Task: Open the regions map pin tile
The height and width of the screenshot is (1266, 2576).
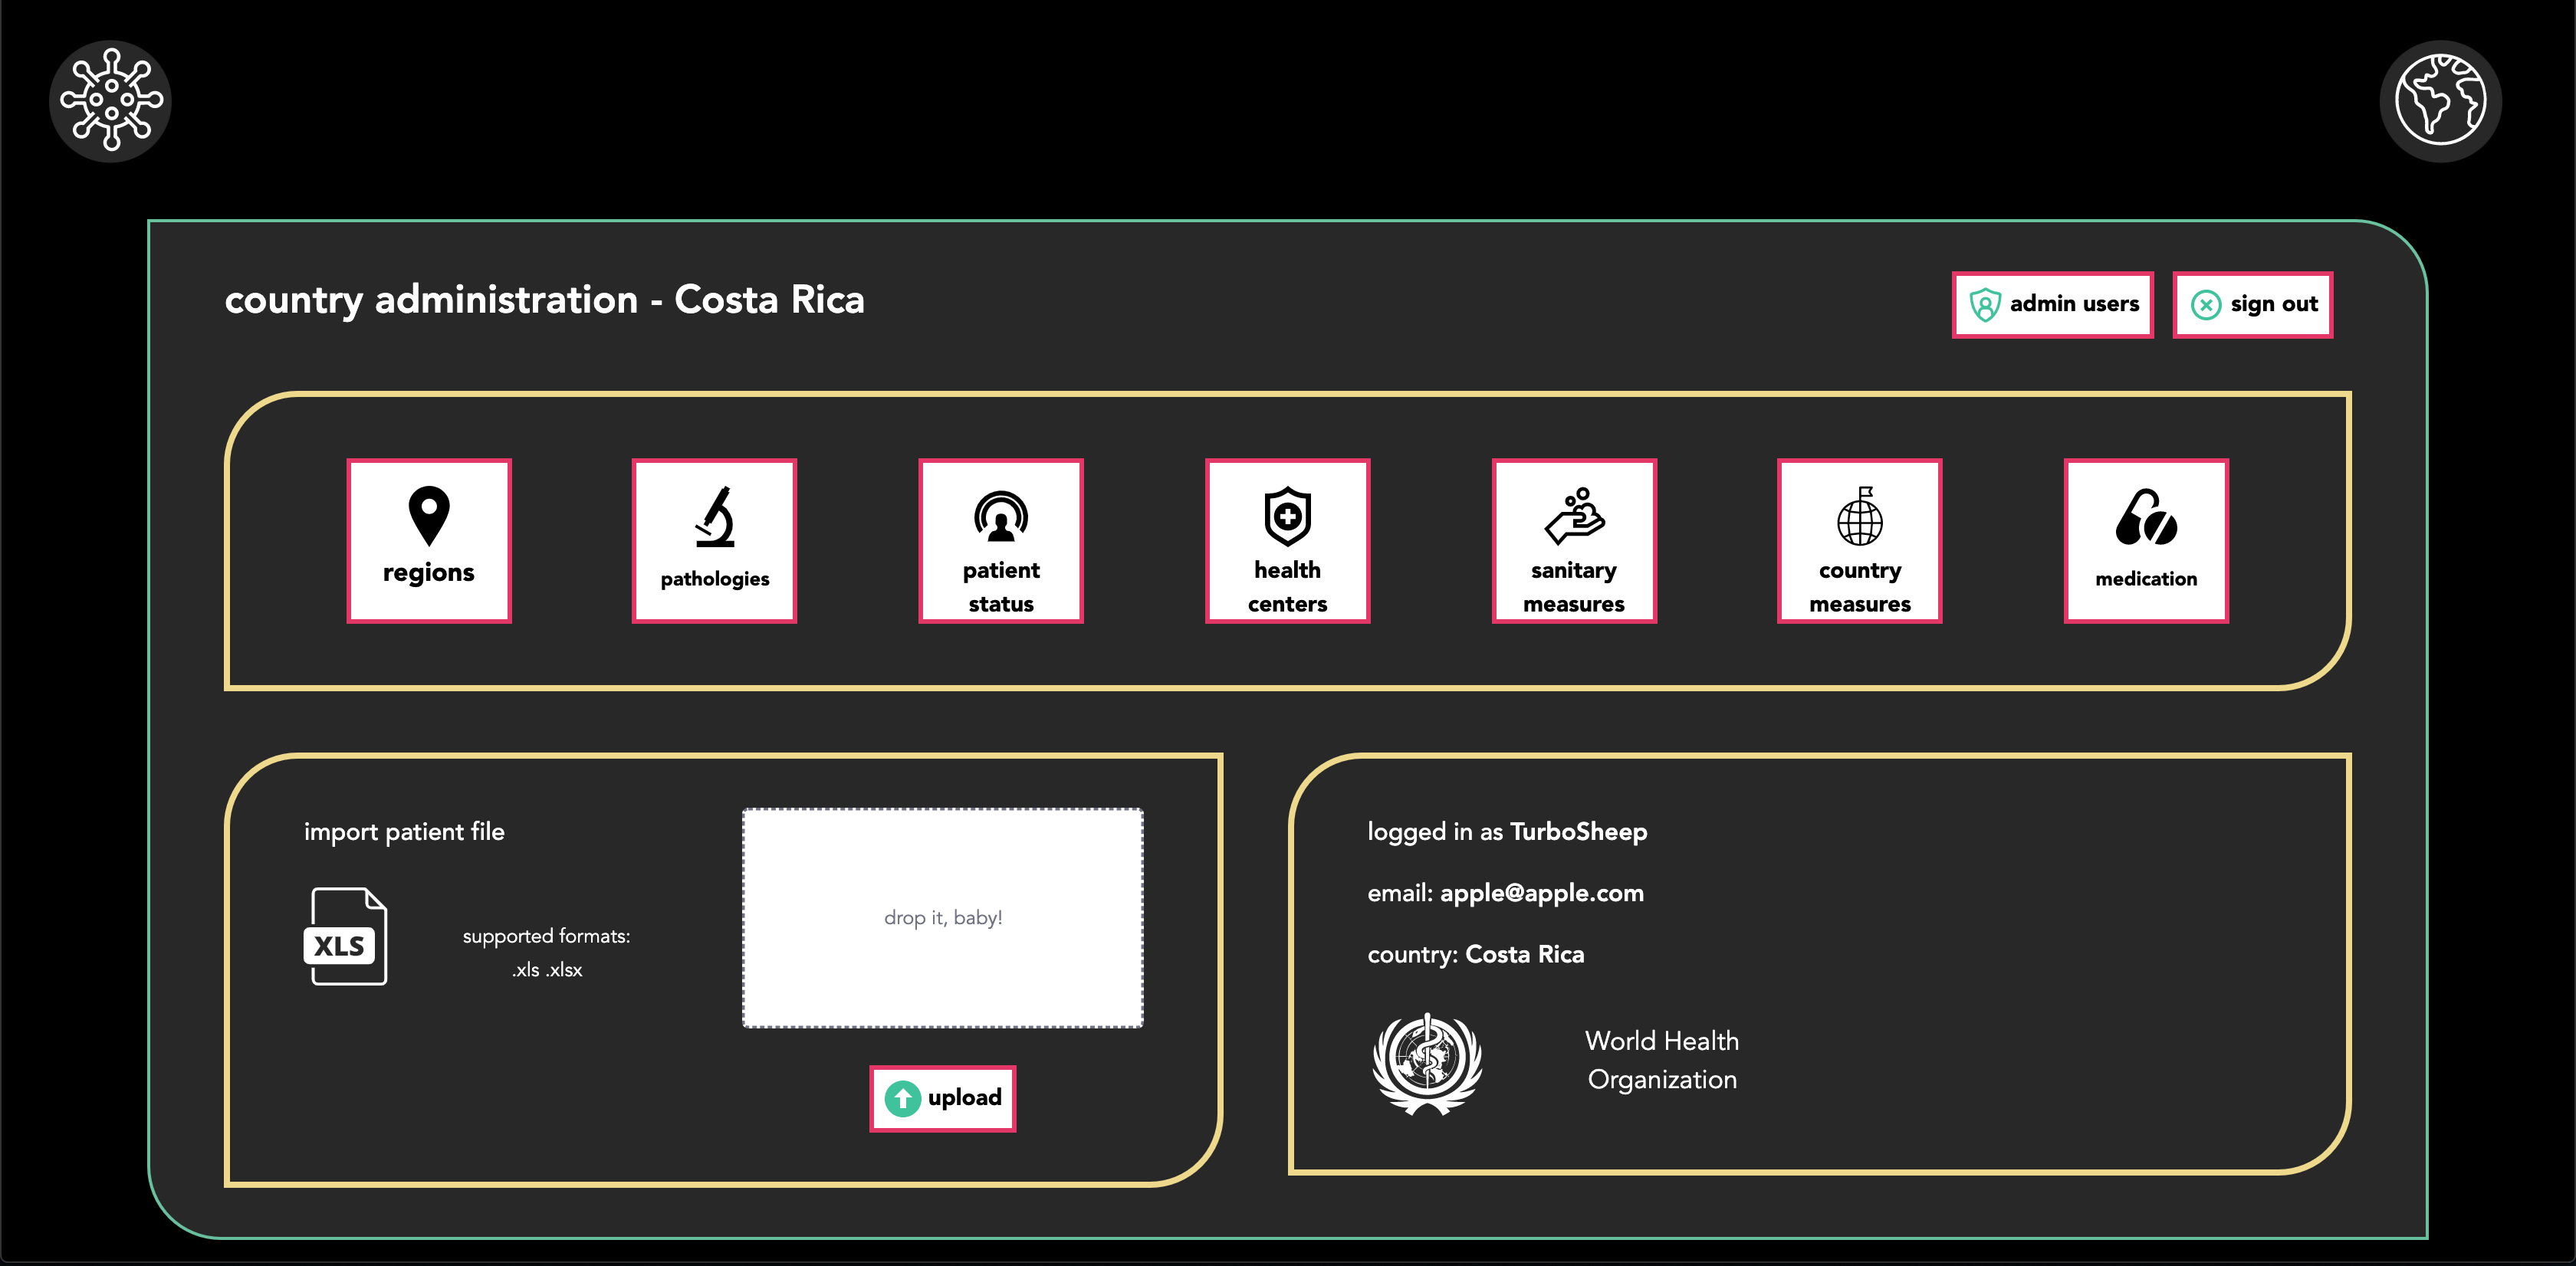Action: coord(429,540)
